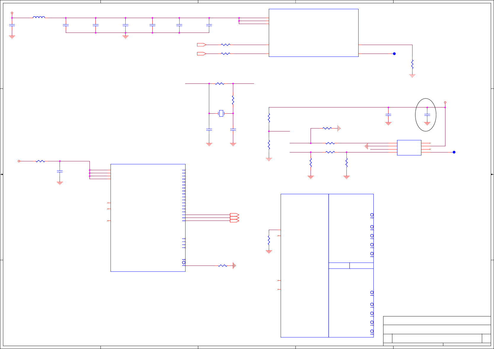This screenshot has width=494, height=349.
Task: Select the inductor symbol on the top power rail
Action: [x=39, y=17]
